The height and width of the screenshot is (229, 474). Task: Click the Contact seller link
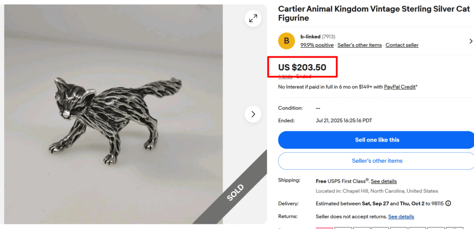point(402,45)
